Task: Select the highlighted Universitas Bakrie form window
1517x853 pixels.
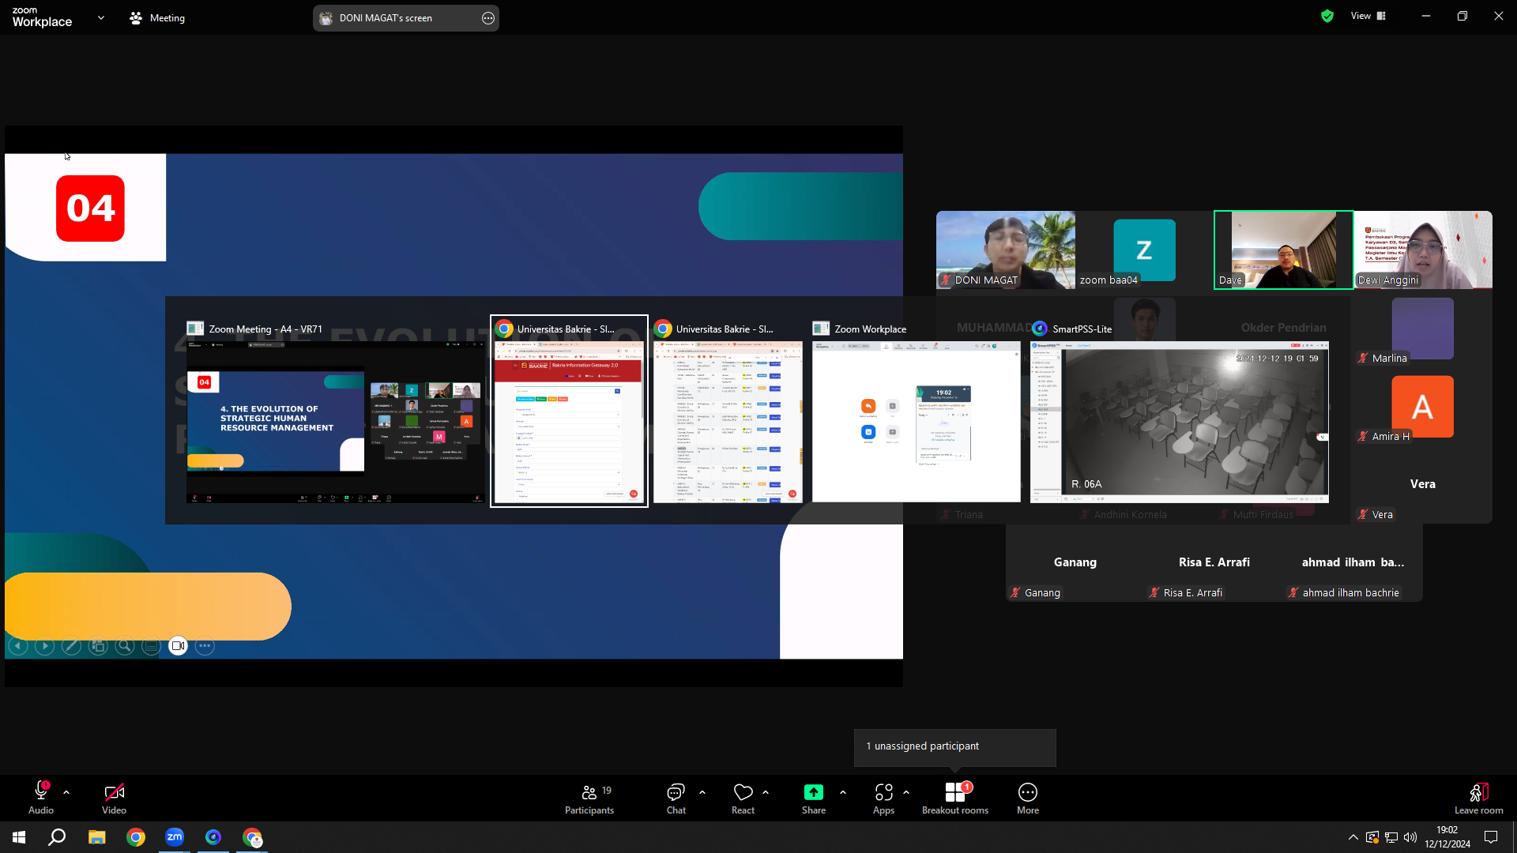Action: 569,411
